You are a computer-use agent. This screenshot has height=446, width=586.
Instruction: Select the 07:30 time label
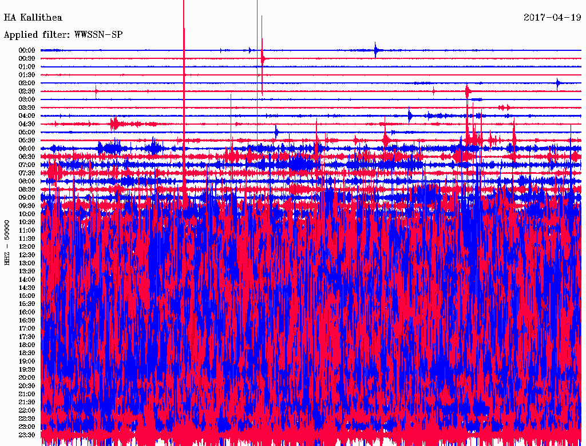27,173
